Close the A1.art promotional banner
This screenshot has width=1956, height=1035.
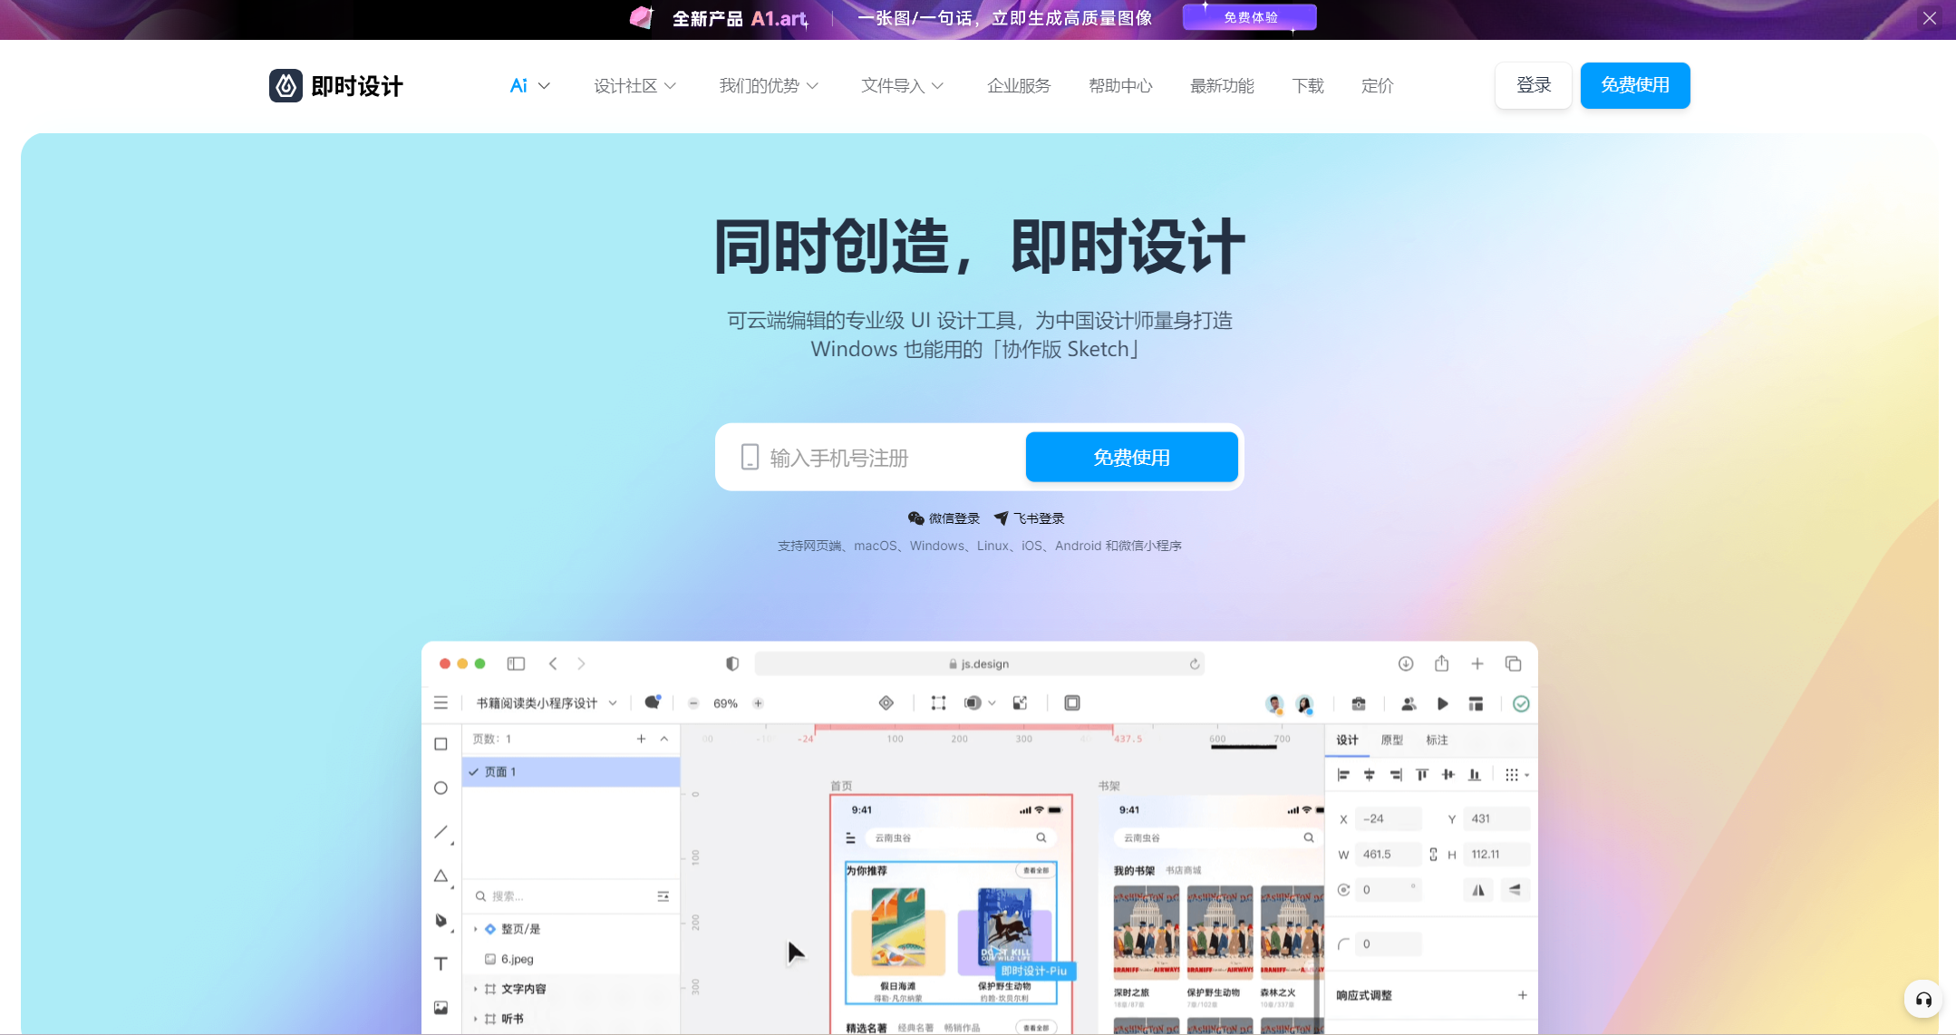point(1930,18)
